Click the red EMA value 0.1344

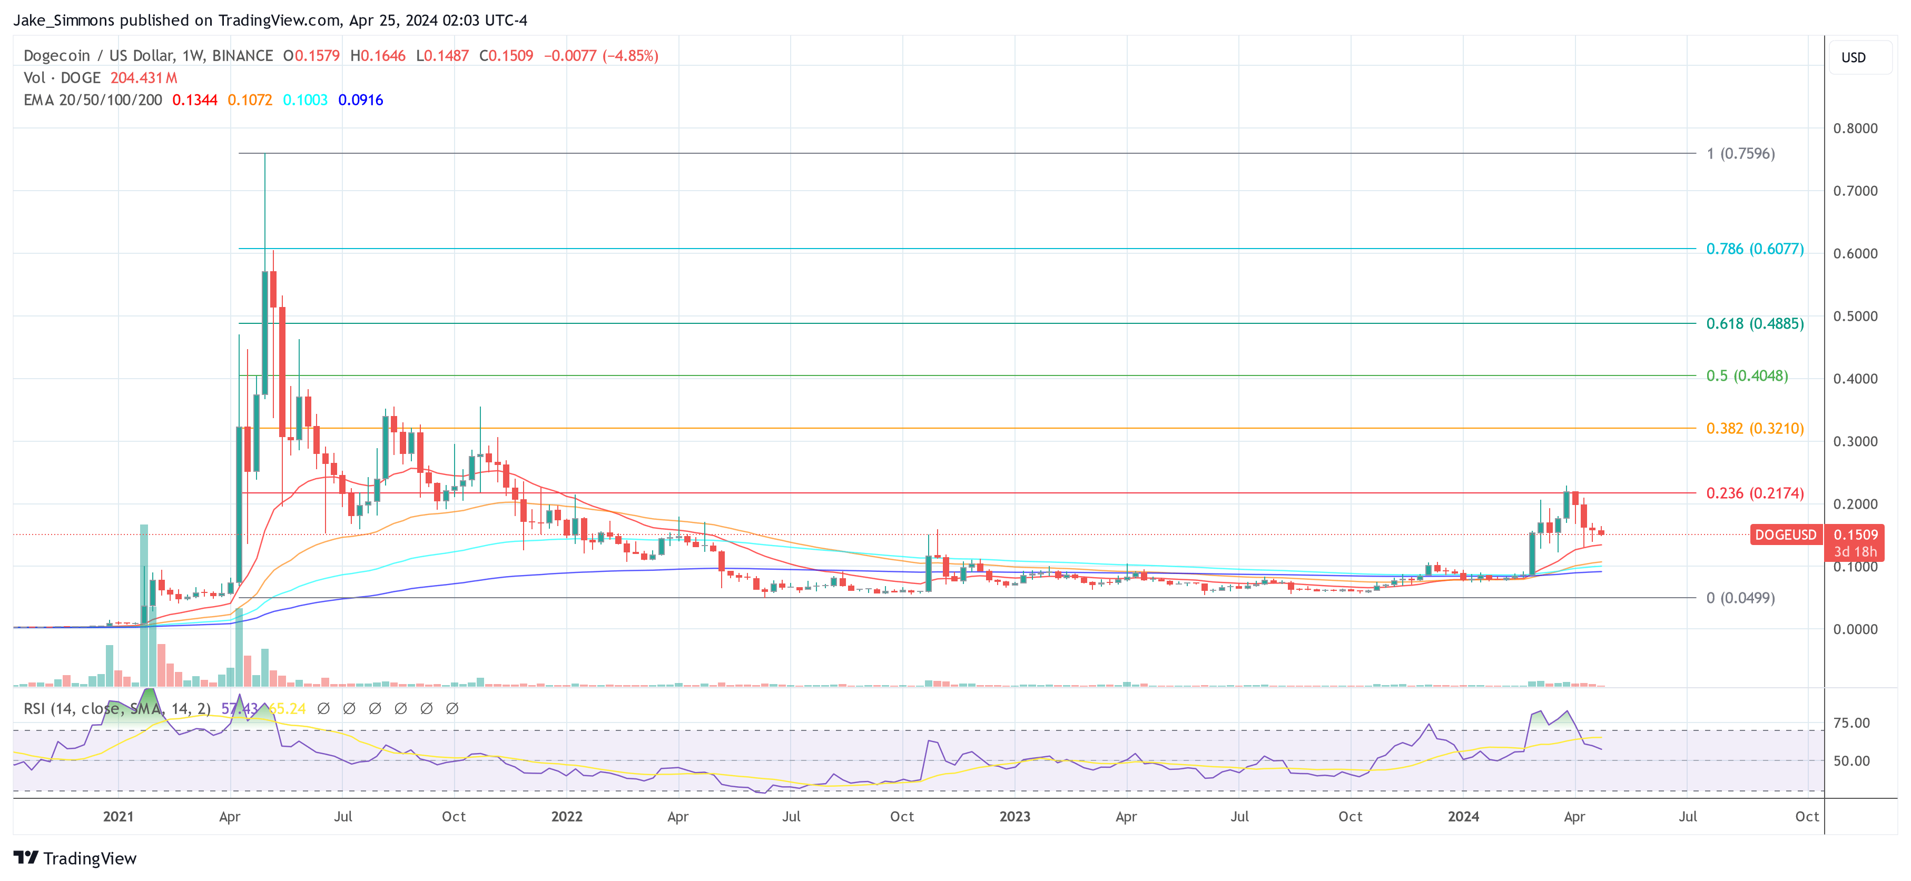[x=194, y=100]
